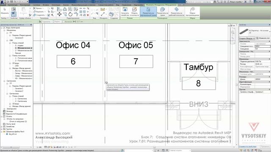The image size is (271, 152).
Task: Open the Вид ribbon tab
Action: click(x=118, y=5)
